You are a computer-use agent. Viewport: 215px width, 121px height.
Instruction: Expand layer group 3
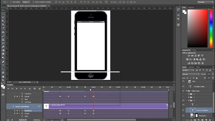189,94
